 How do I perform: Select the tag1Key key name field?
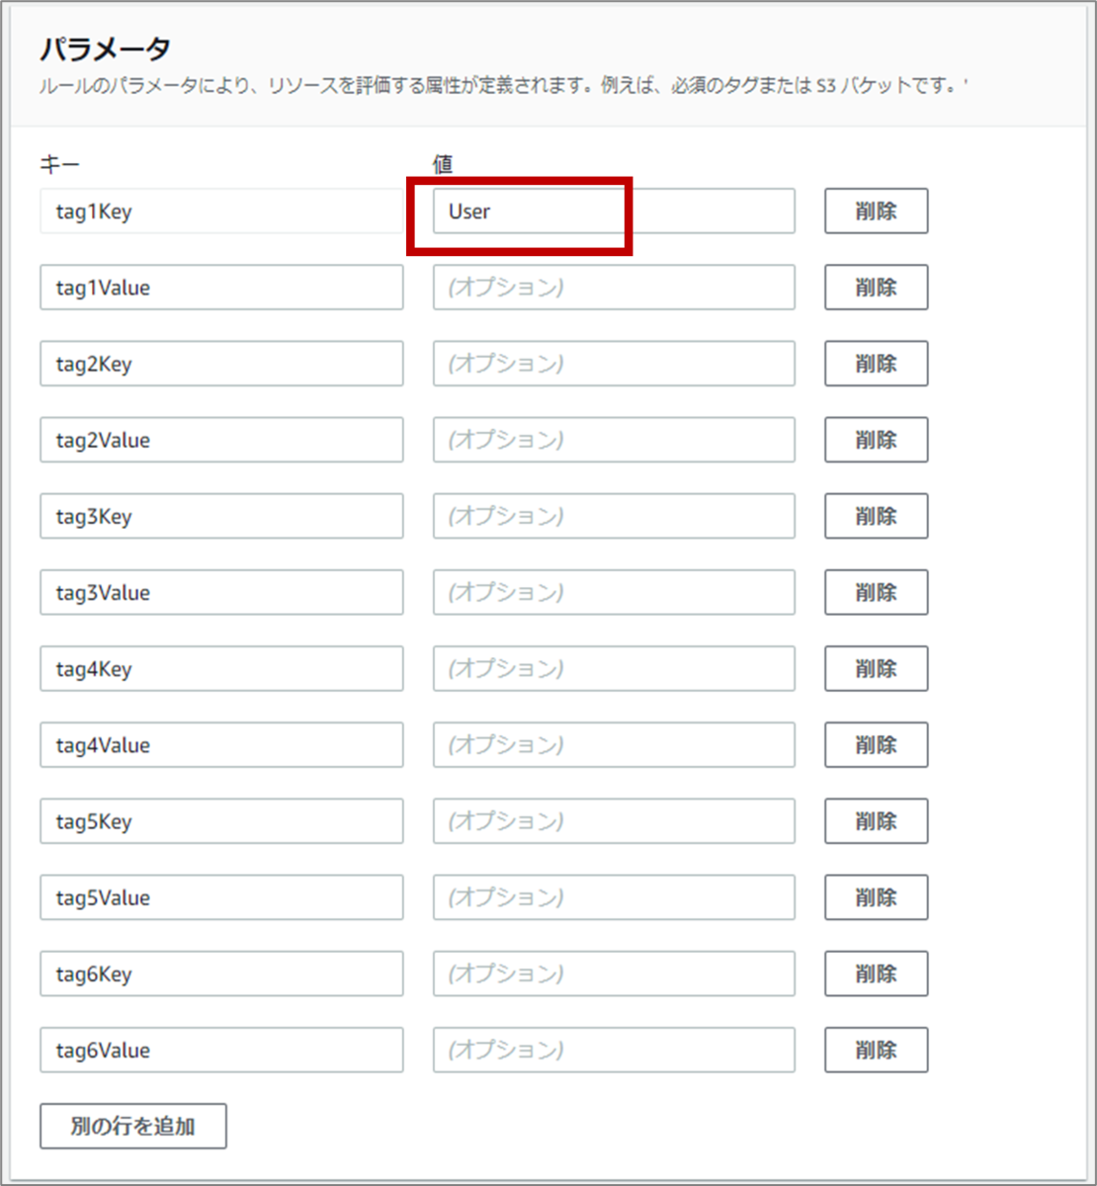tap(222, 212)
